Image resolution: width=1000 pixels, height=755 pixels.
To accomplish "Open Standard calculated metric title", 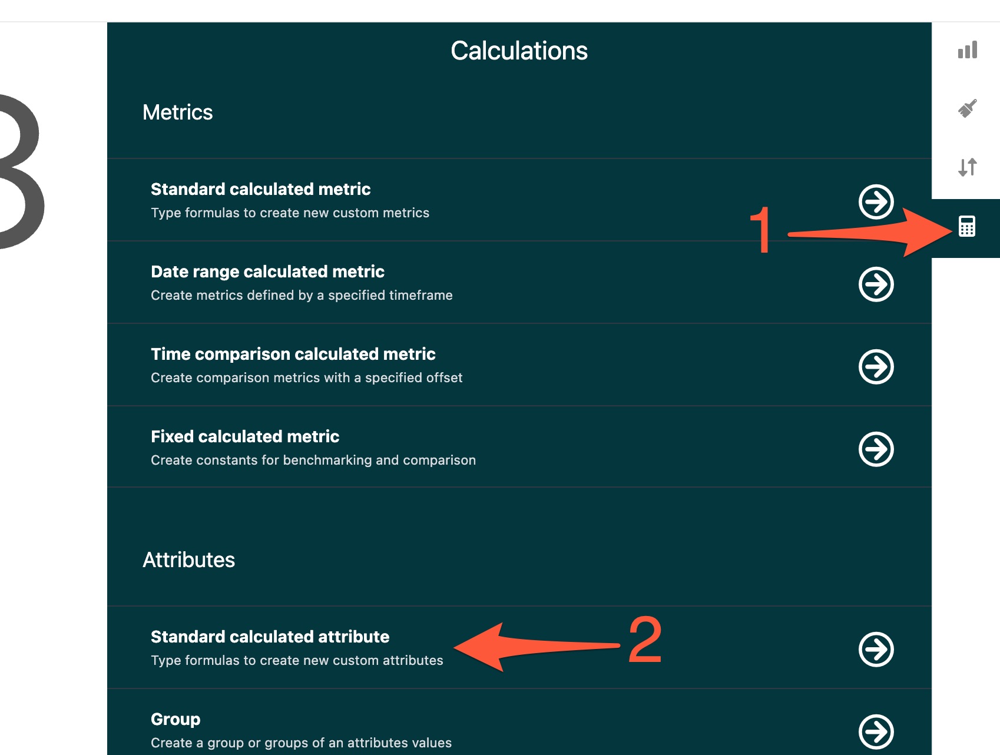I will point(261,189).
